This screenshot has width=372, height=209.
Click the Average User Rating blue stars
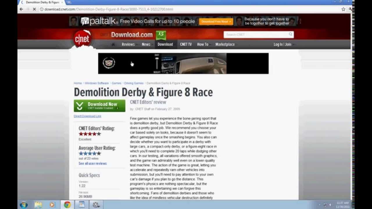tap(90, 154)
